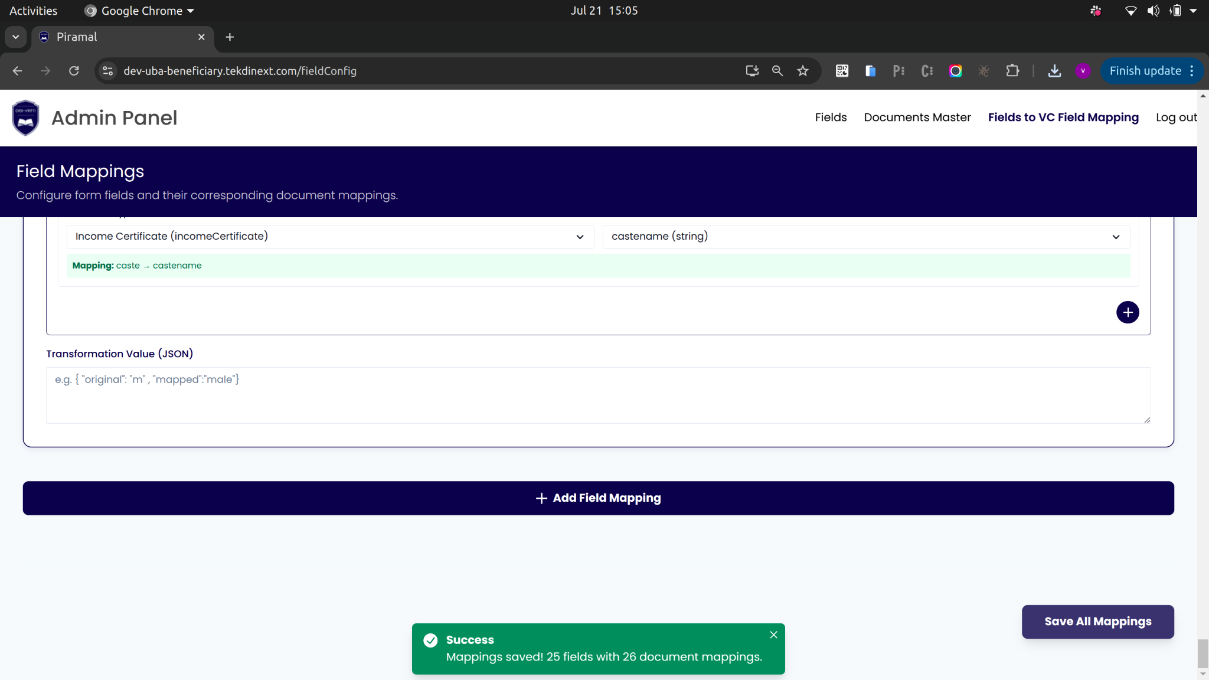This screenshot has height=680, width=1209.
Task: Click Save All Mappings button
Action: (x=1097, y=622)
